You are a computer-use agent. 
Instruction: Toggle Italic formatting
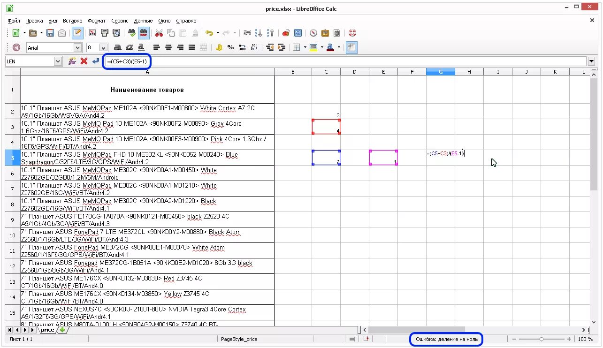point(130,47)
